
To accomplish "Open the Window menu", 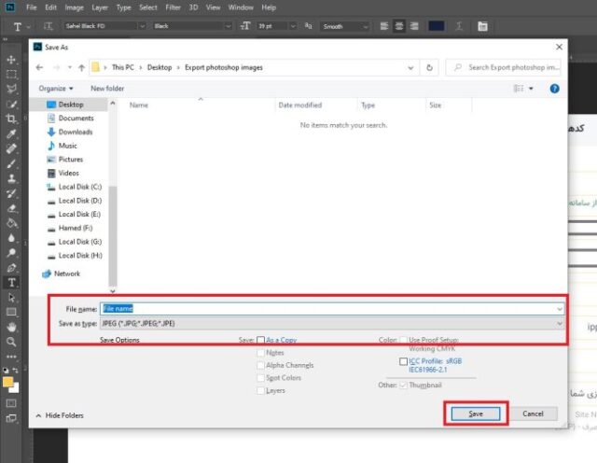I will point(241,7).
